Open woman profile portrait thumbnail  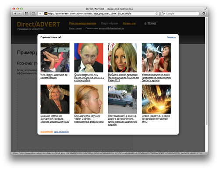pyautogui.click(x=89, y=99)
